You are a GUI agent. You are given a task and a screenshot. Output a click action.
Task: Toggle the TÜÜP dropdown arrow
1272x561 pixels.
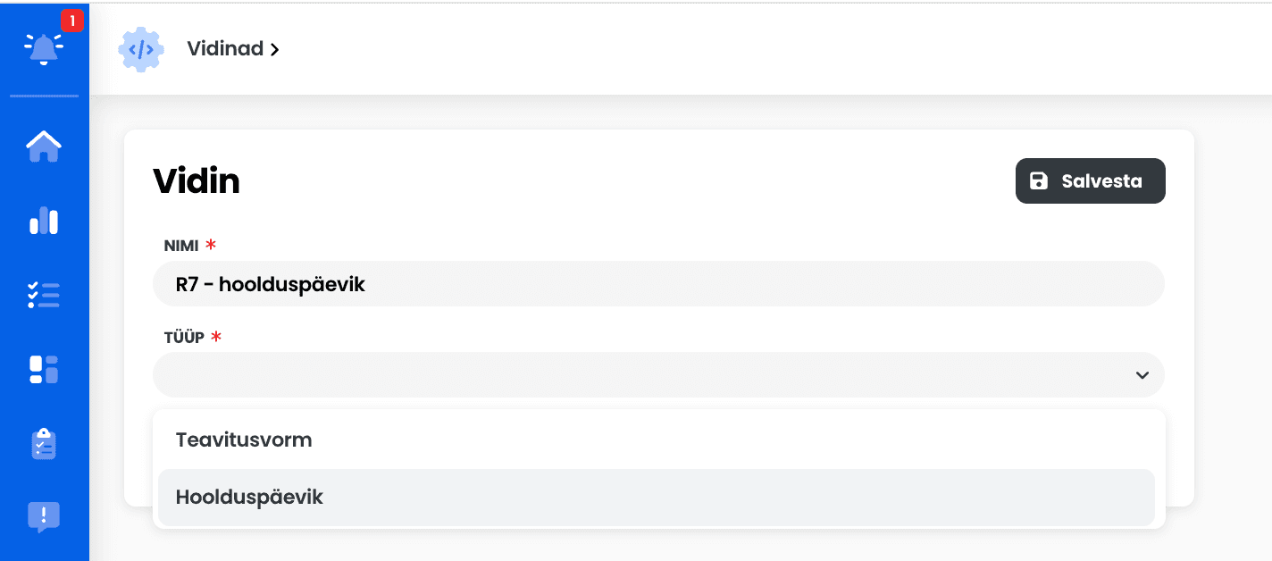pos(1142,375)
